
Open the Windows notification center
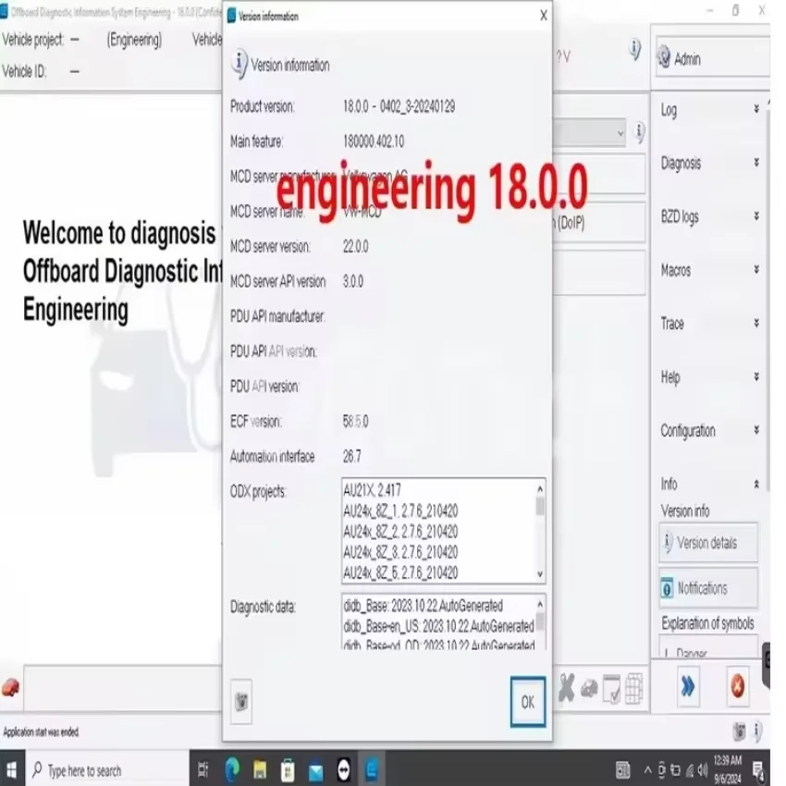758,770
